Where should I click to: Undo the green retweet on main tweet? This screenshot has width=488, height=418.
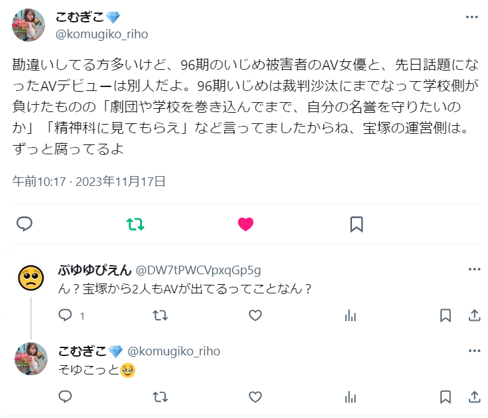pyautogui.click(x=135, y=224)
